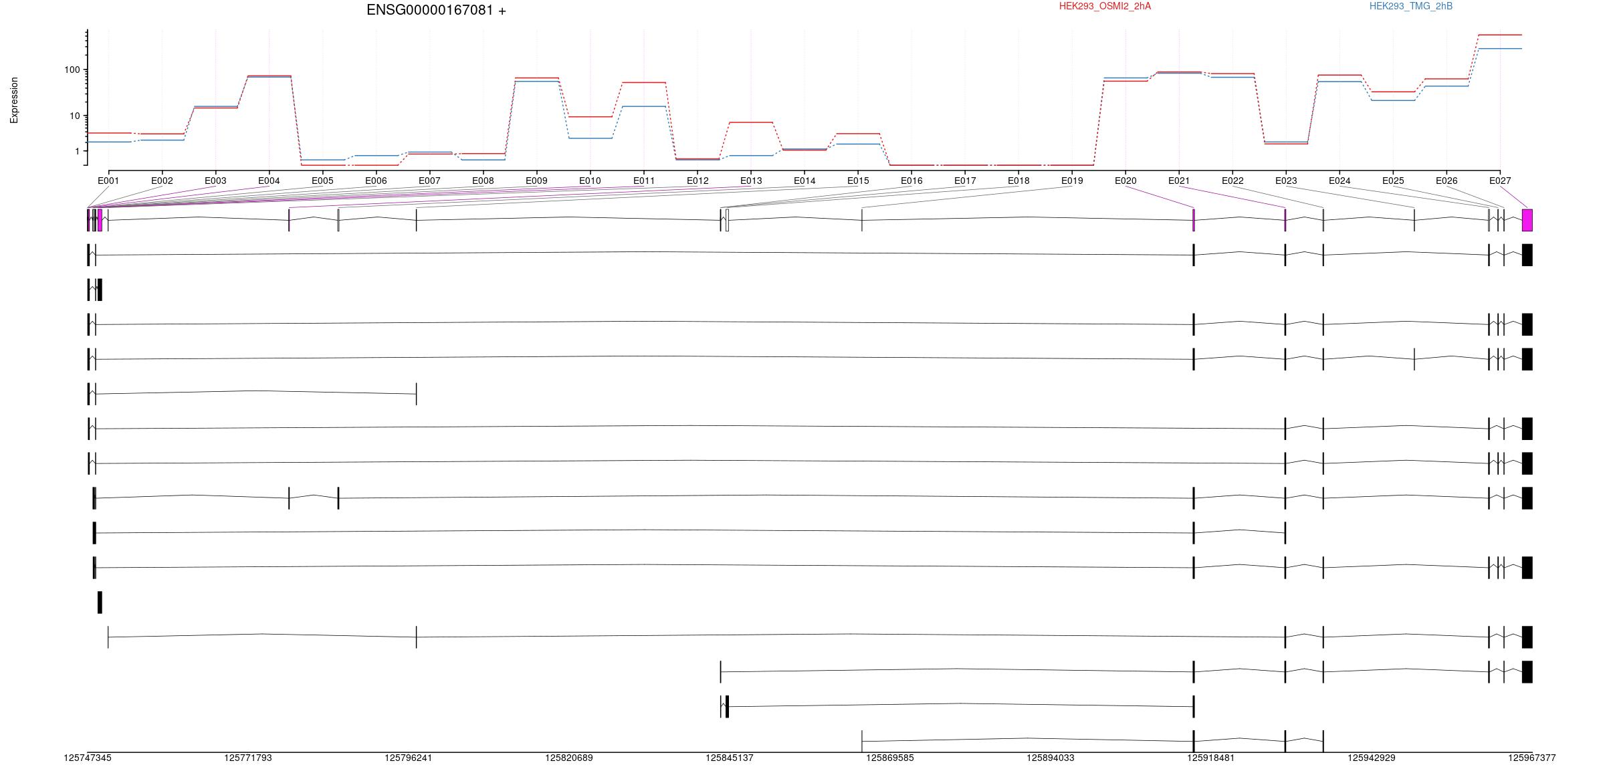
Task: Click the y-axis value 10
Action: point(75,116)
